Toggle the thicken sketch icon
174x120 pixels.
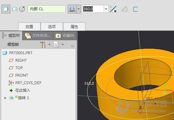pos(136,9)
